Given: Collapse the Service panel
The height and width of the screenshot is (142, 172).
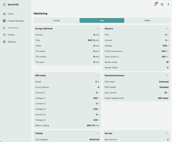Looking at the screenshot, I should (167, 133).
